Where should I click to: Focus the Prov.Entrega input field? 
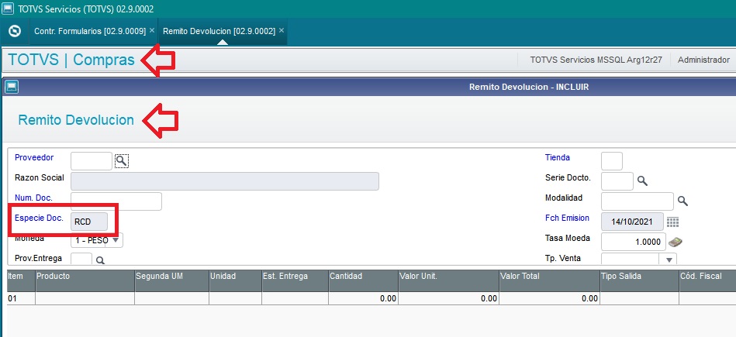coord(81,260)
